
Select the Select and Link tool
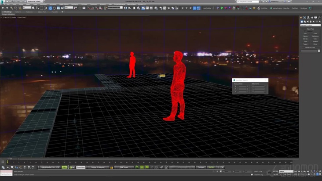click(12, 8)
